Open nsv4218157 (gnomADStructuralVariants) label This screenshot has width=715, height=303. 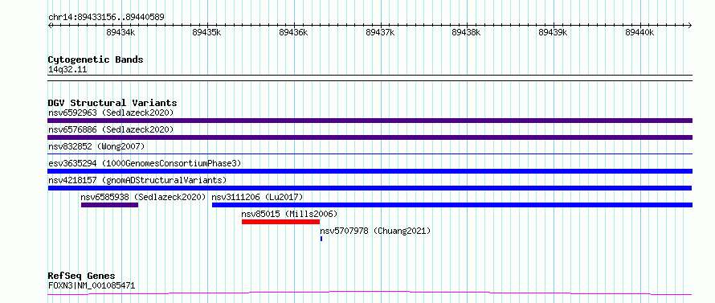pyautogui.click(x=137, y=180)
